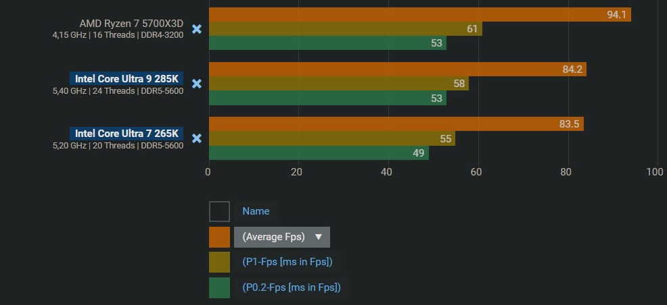Select the (P0.2-Fps [ms in Fps]) legend entry
Screen dimensions: 667x305
pos(292,287)
